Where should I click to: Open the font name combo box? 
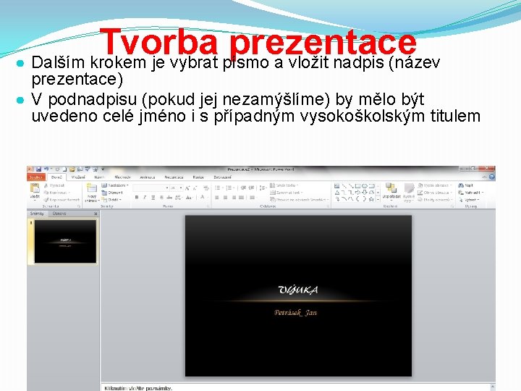click(151, 188)
